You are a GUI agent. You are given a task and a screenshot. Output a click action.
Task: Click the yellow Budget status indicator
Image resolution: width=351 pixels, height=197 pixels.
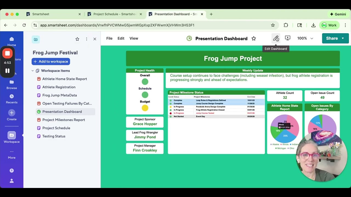click(x=145, y=108)
